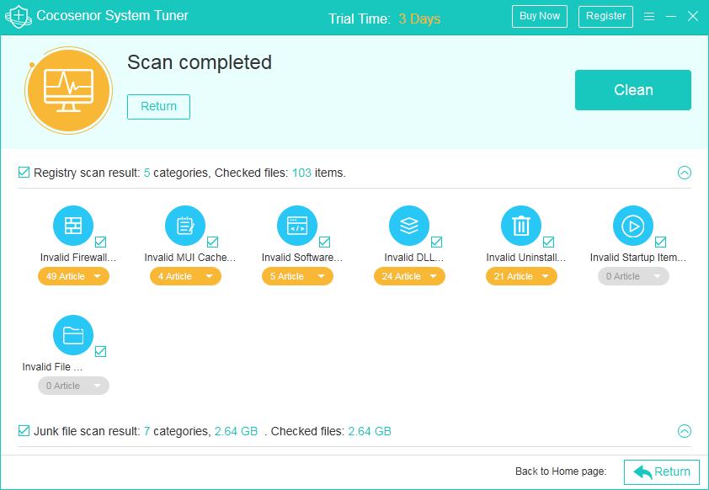709x490 pixels.
Task: Toggle the Invalid Software checkbox
Action: coord(325,242)
